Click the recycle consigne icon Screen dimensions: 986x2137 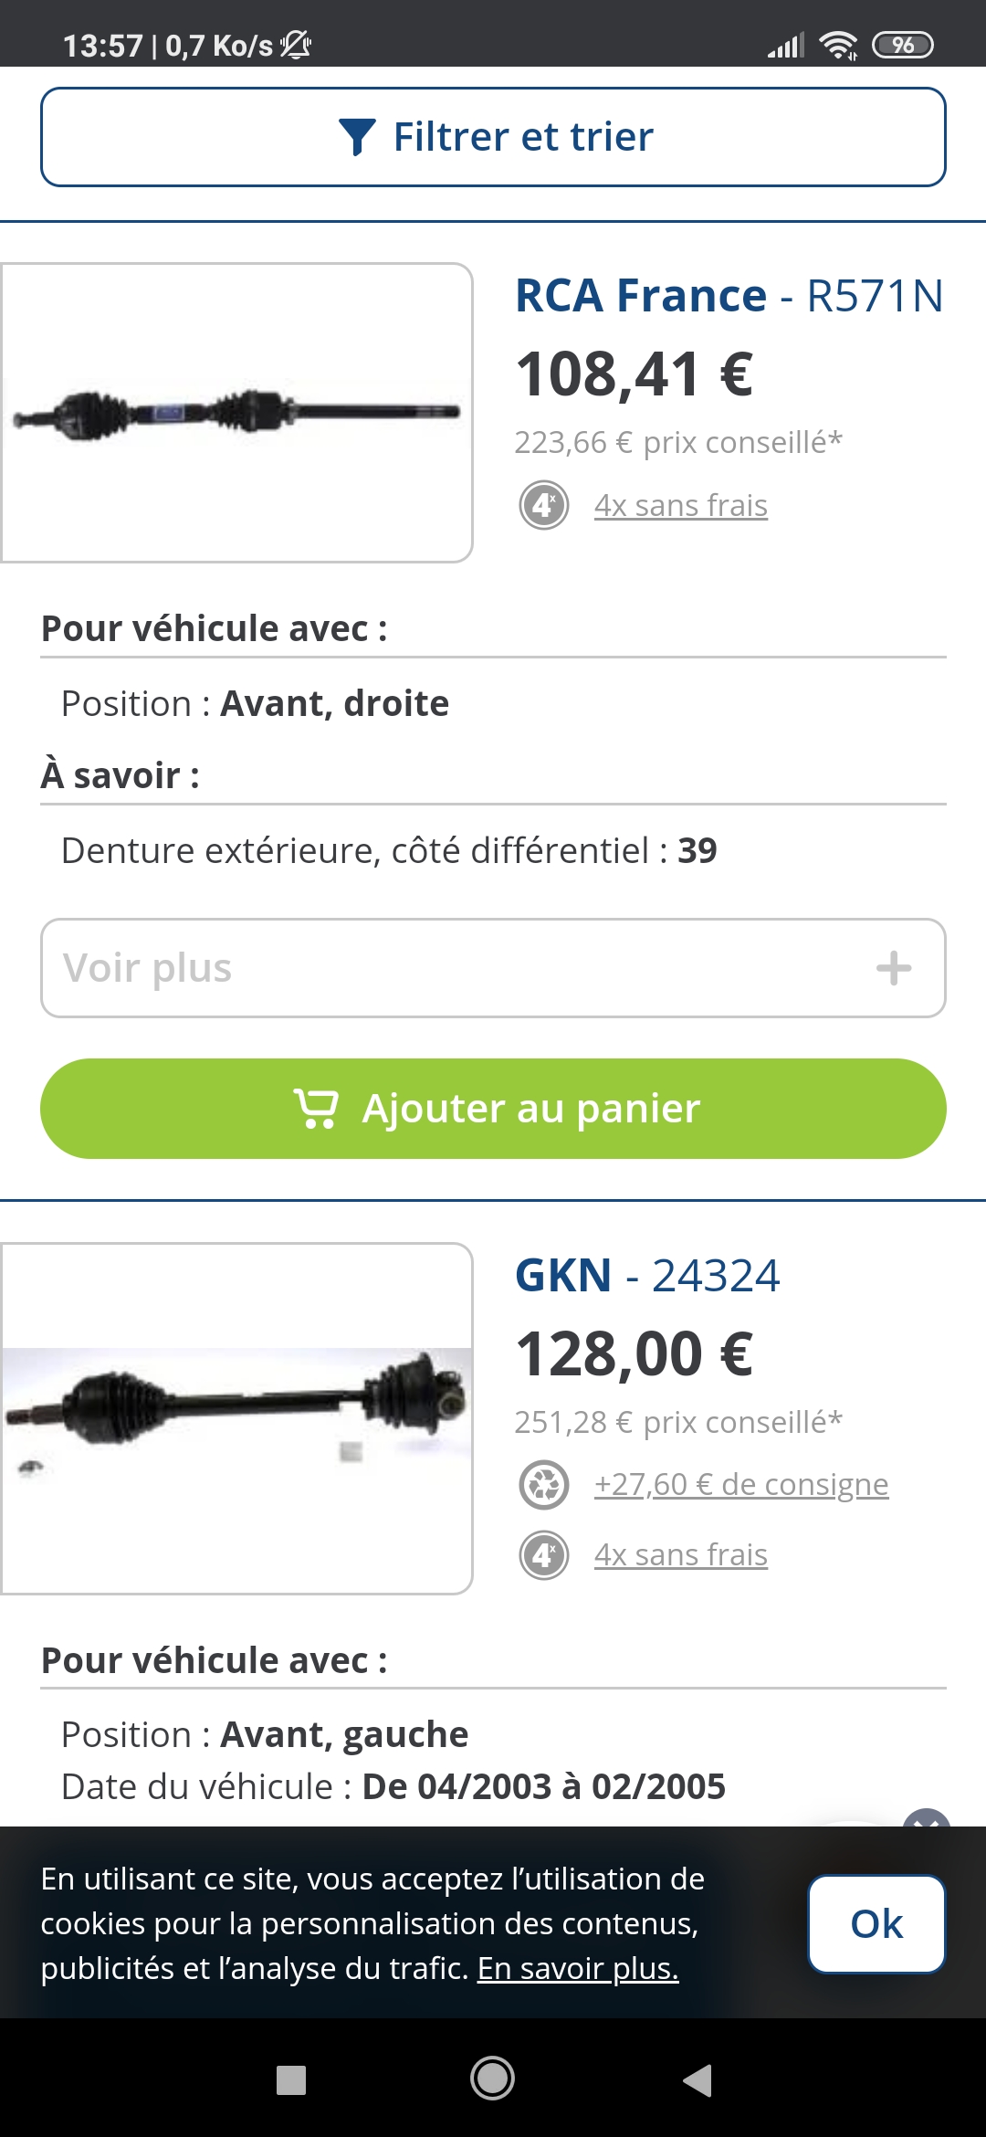[x=544, y=1485]
